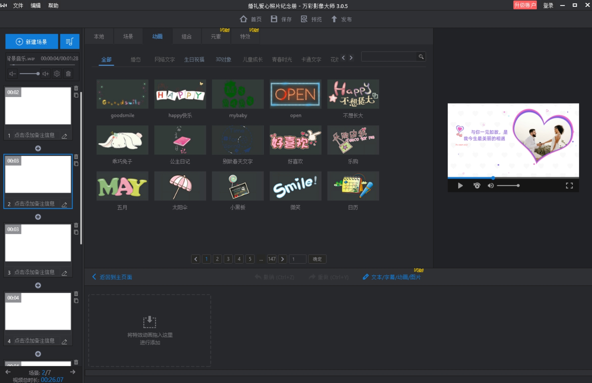The height and width of the screenshot is (383, 592).
Task: Edit the note for scene 3
Action: 65,273
